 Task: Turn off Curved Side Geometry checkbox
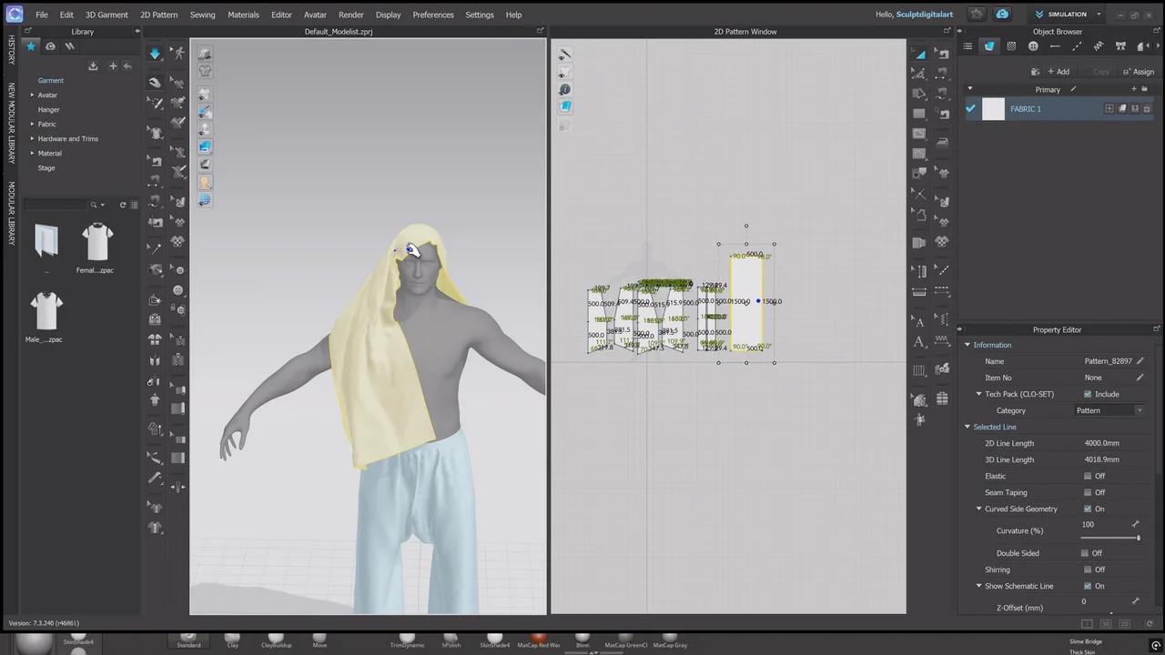(1088, 509)
